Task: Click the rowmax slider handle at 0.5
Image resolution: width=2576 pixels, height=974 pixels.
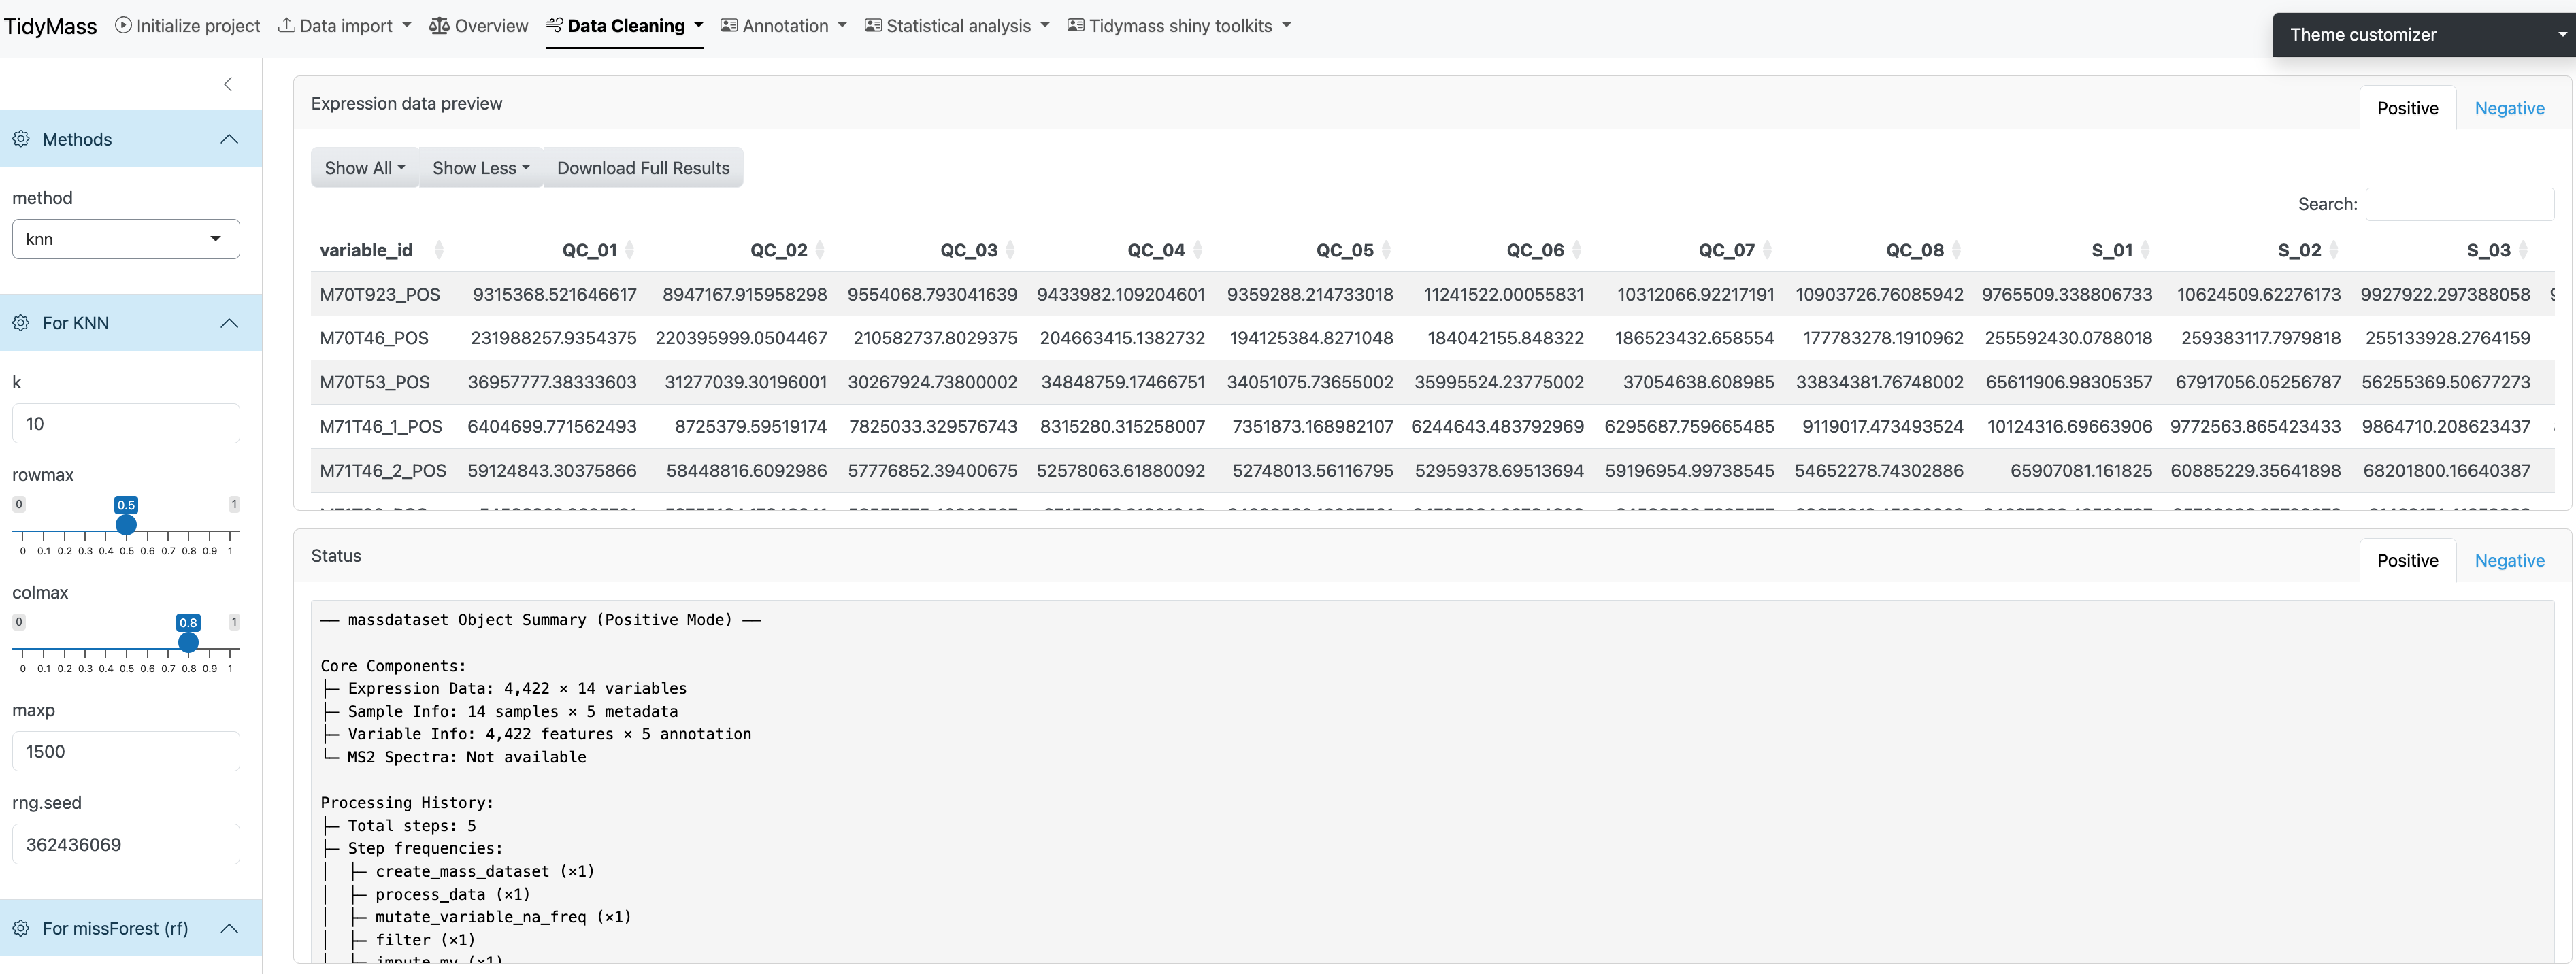Action: point(126,524)
